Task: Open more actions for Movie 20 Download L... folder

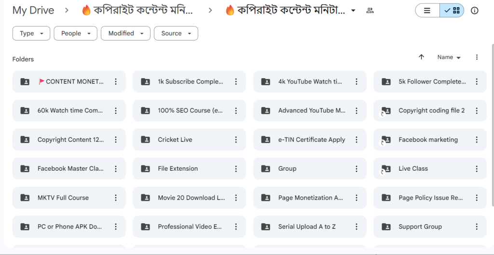Action: coord(236,197)
